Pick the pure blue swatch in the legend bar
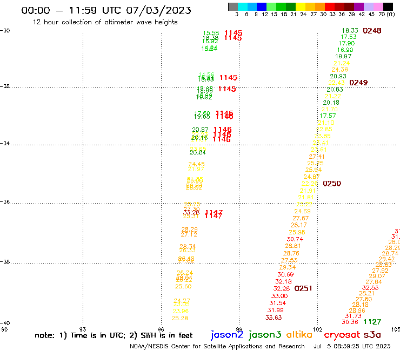This screenshot has width=400, height=351. pyautogui.click(x=262, y=6)
